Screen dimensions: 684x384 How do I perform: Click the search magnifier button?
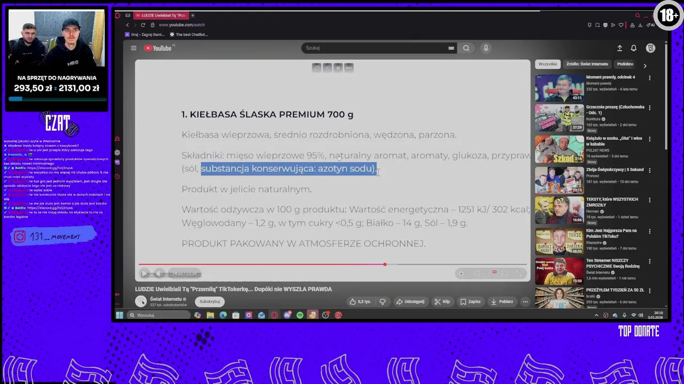click(x=466, y=48)
